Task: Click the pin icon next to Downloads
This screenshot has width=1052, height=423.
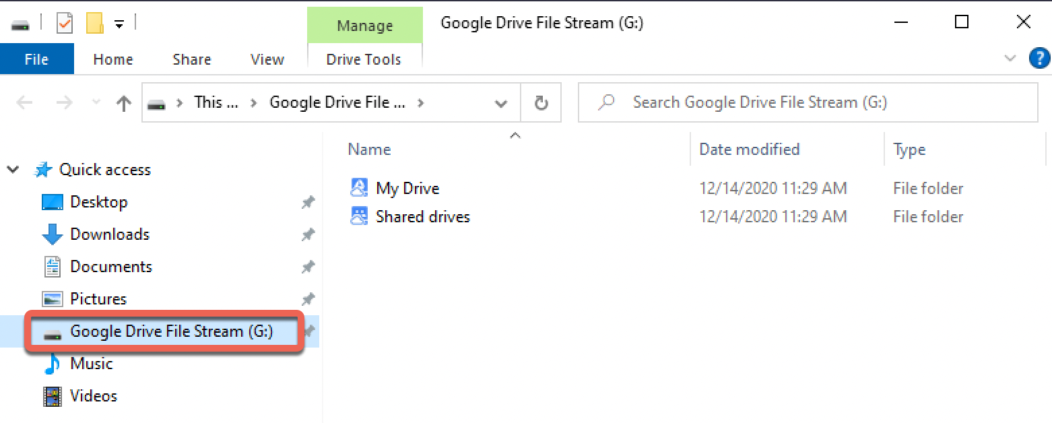Action: point(308,234)
